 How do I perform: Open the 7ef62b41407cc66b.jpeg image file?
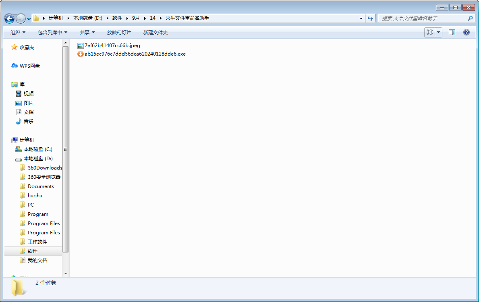click(x=112, y=46)
